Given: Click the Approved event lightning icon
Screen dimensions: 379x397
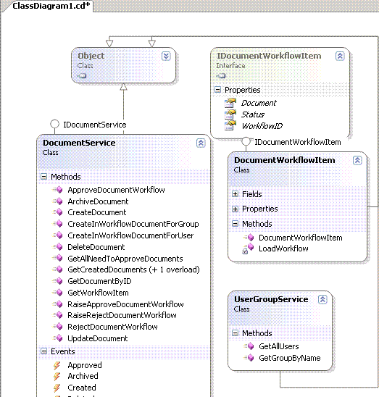Looking at the screenshot, I should pos(57,365).
